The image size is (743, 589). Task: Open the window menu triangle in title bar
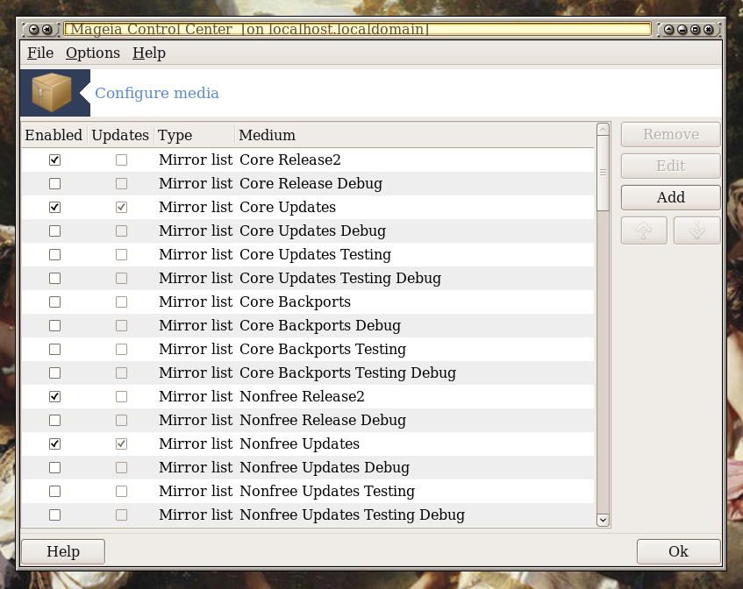[33, 29]
